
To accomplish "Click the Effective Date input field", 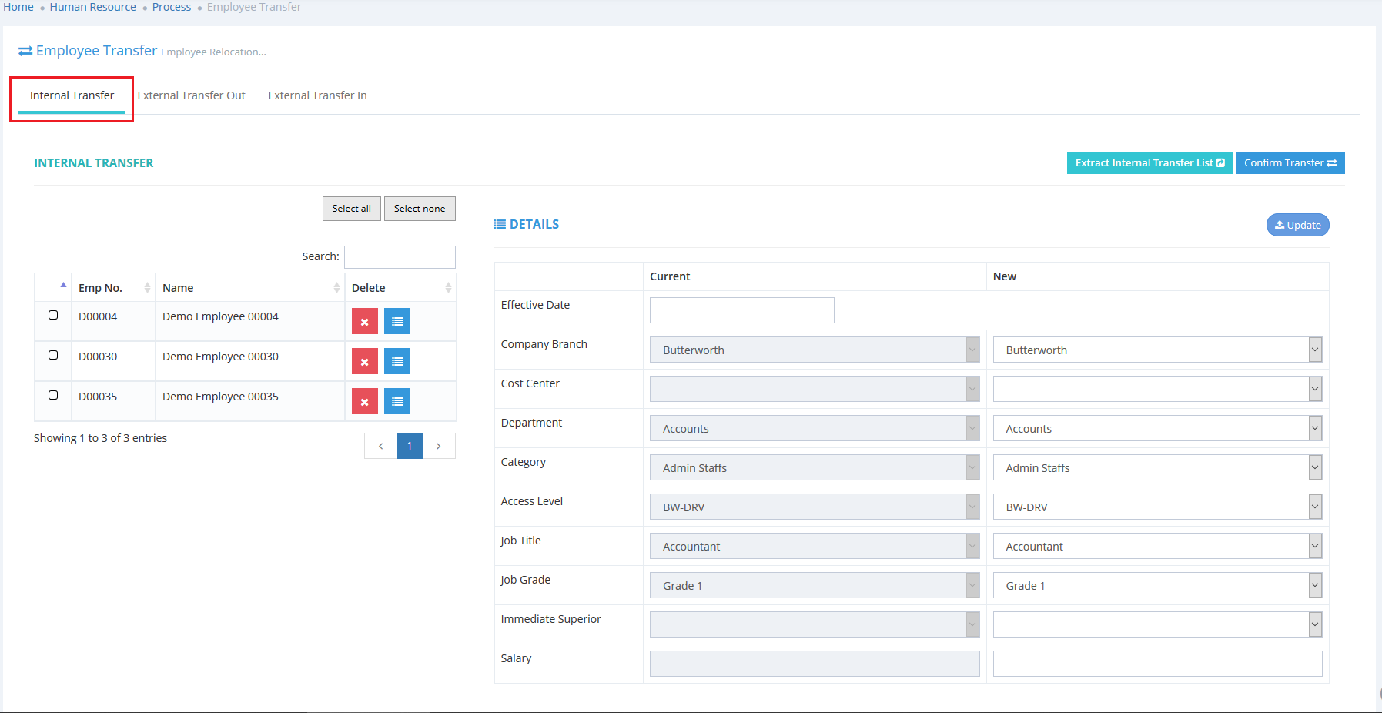I will tap(741, 310).
